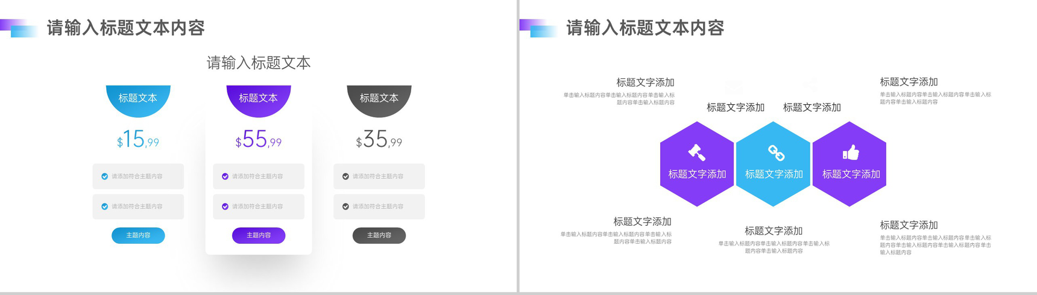Click the blue checkmark in second $15 feature
Viewport: 1037px width, 295px height.
[105, 206]
